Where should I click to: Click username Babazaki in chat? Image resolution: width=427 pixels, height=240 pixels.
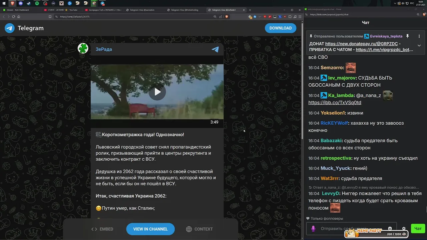(x=331, y=141)
